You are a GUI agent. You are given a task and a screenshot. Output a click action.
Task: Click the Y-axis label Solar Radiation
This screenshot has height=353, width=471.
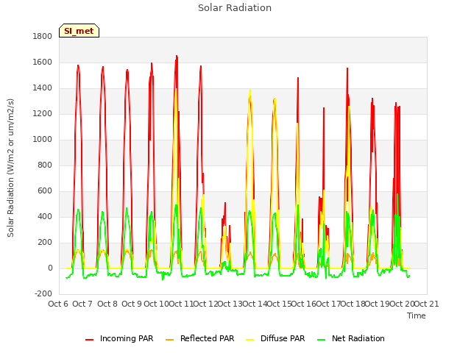(10, 168)
